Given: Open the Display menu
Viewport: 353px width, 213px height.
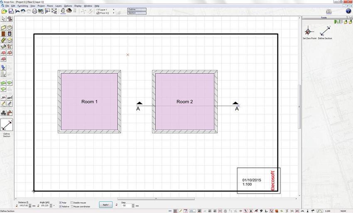Looking at the screenshot, I should pyautogui.click(x=78, y=6).
